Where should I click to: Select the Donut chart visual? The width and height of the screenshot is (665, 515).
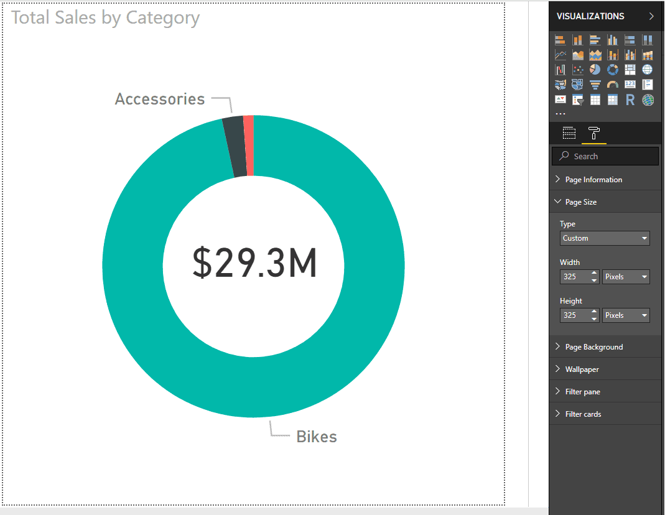(x=612, y=70)
